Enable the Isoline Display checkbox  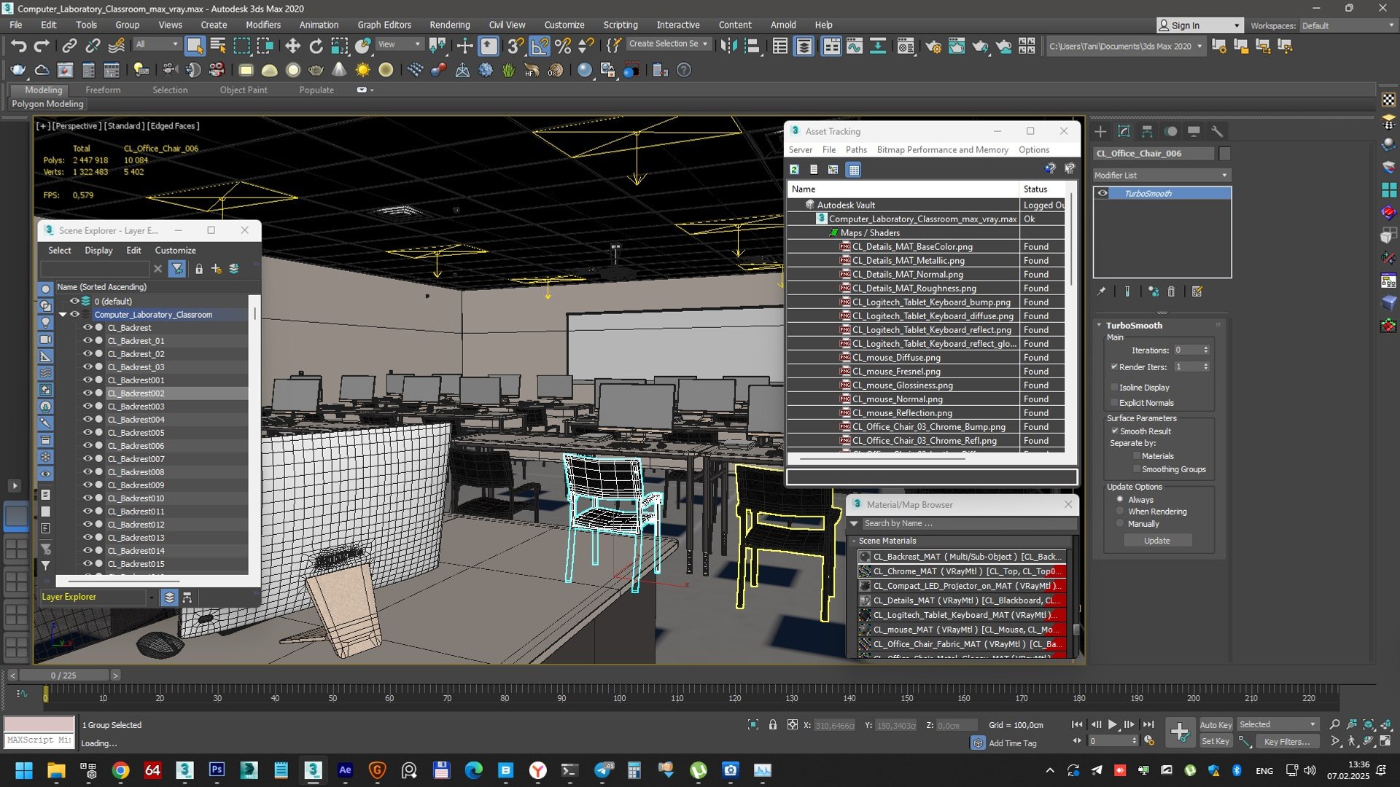1114,388
